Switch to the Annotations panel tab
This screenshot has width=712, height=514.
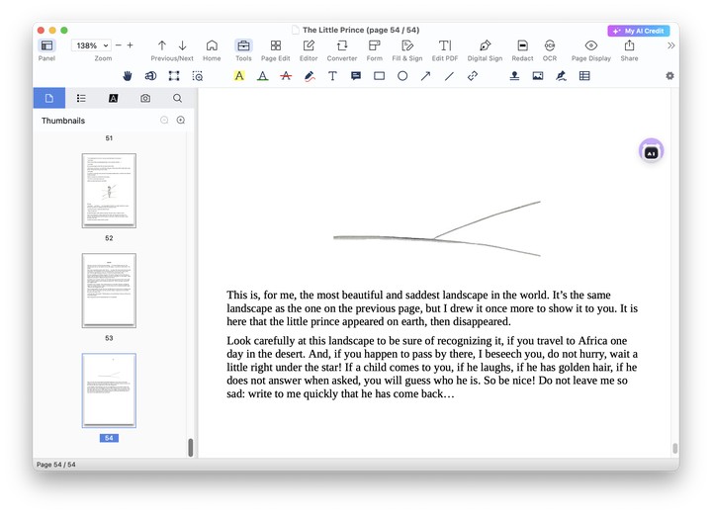(x=113, y=98)
